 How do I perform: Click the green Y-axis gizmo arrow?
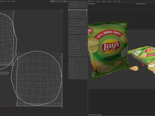[152, 43]
